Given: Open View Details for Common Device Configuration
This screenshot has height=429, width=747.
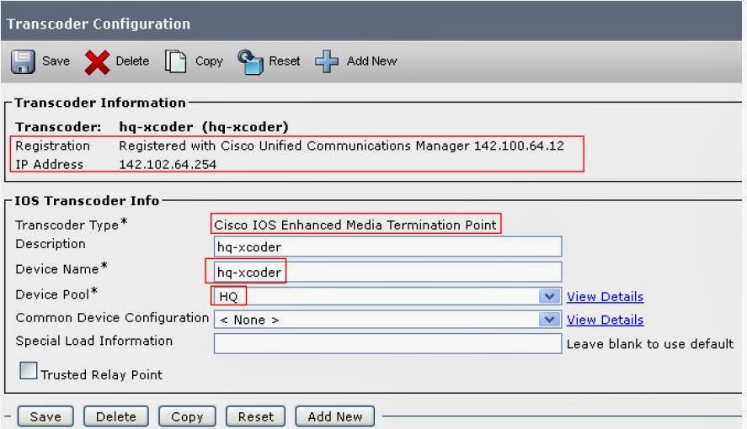Looking at the screenshot, I should [605, 320].
